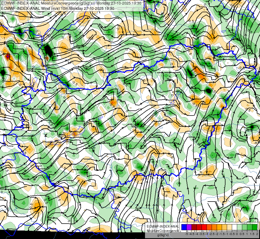Click the legend label 'ECMWF-INDEX-ANAL'
This screenshot has width=260, height=239.
(163, 227)
